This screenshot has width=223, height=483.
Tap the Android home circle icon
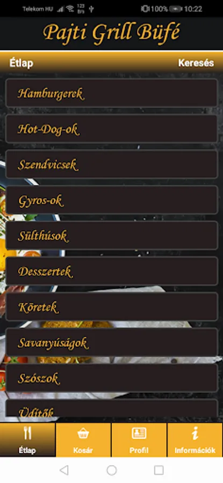pyautogui.click(x=111, y=470)
